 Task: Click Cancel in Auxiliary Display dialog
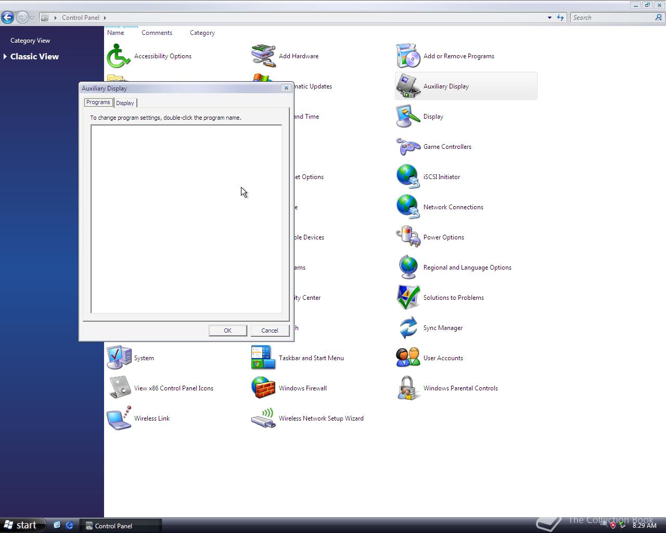270,331
